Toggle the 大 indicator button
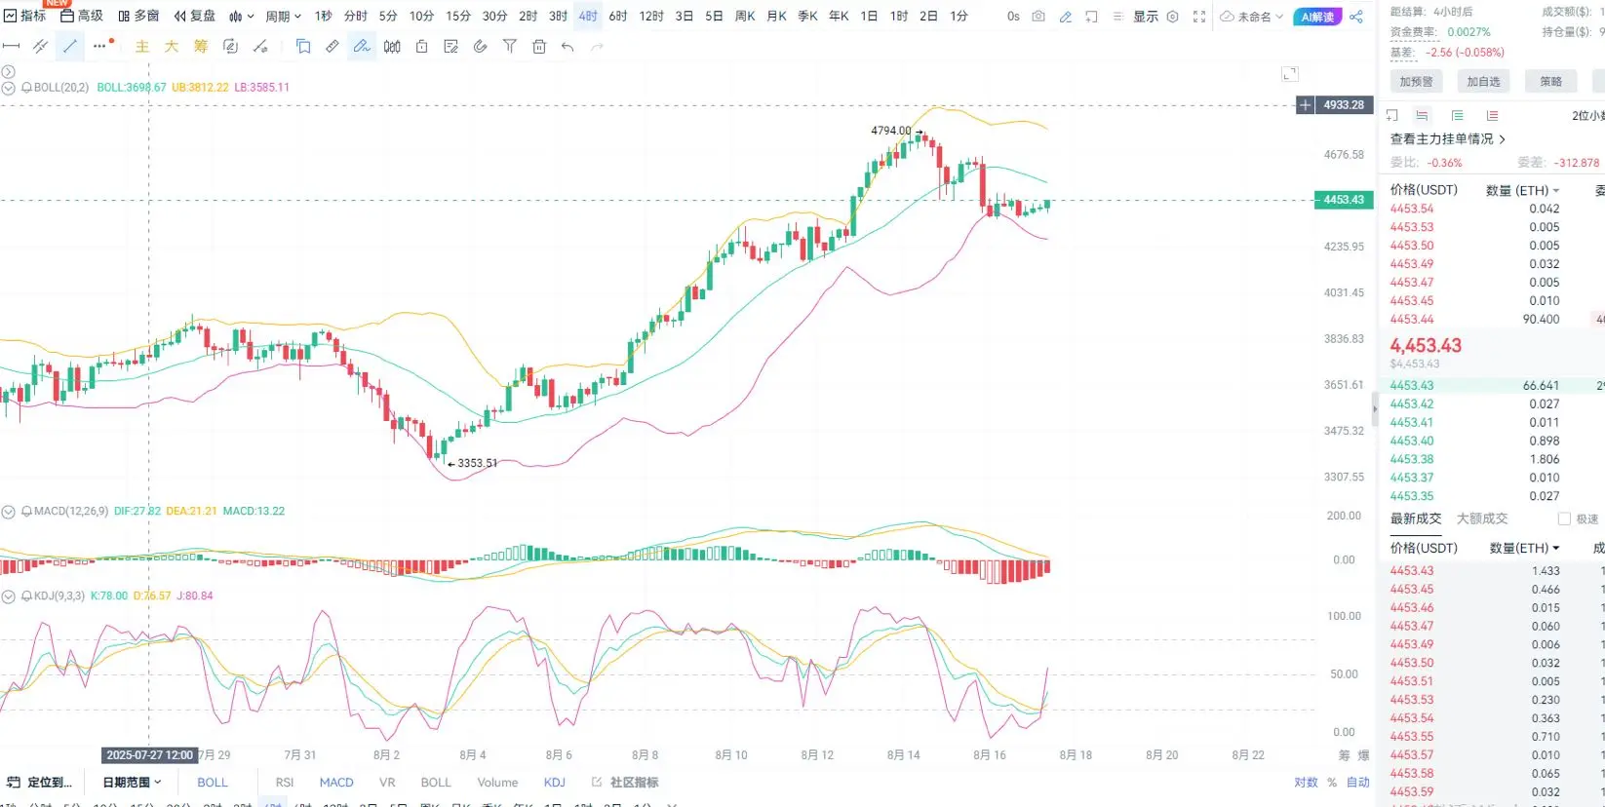The height and width of the screenshot is (807, 1605). [172, 46]
